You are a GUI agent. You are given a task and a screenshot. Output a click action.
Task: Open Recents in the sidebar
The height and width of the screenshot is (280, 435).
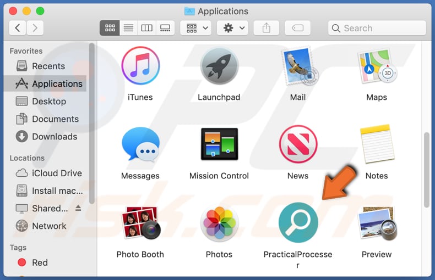coord(45,66)
